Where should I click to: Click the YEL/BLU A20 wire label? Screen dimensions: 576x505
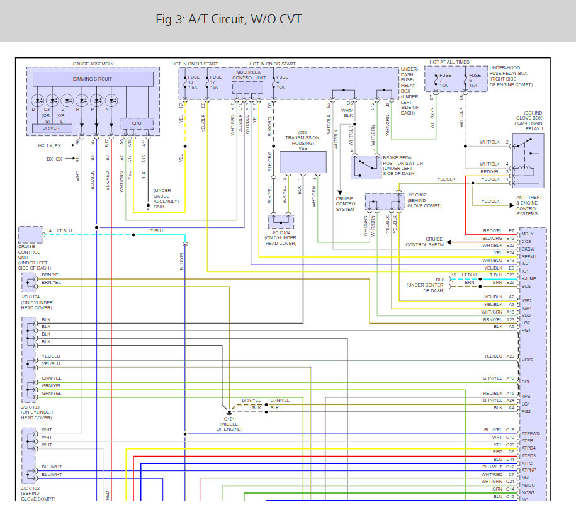pos(499,356)
